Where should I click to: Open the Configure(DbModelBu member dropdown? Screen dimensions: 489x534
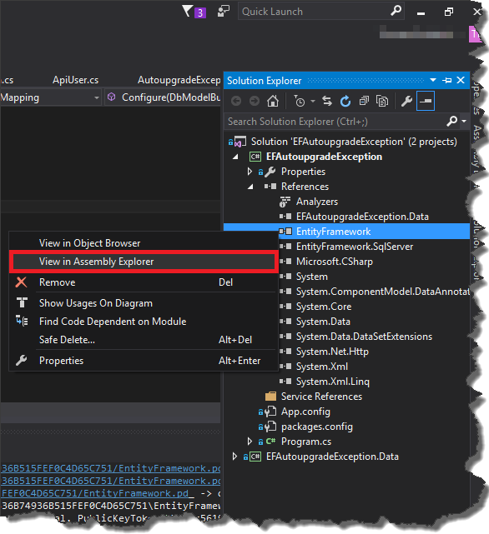164,97
